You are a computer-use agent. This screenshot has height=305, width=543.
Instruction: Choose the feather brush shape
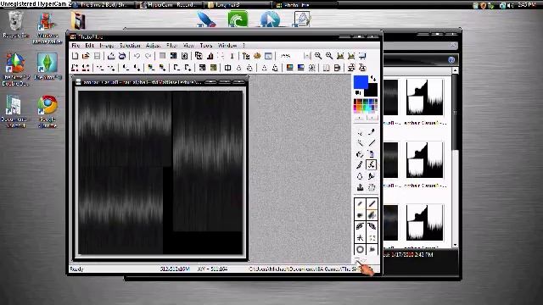360,226
